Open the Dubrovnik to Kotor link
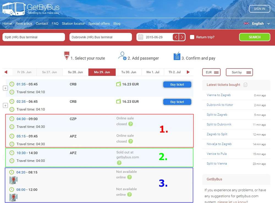Viewport: 275px width, 203px height. [x=220, y=105]
